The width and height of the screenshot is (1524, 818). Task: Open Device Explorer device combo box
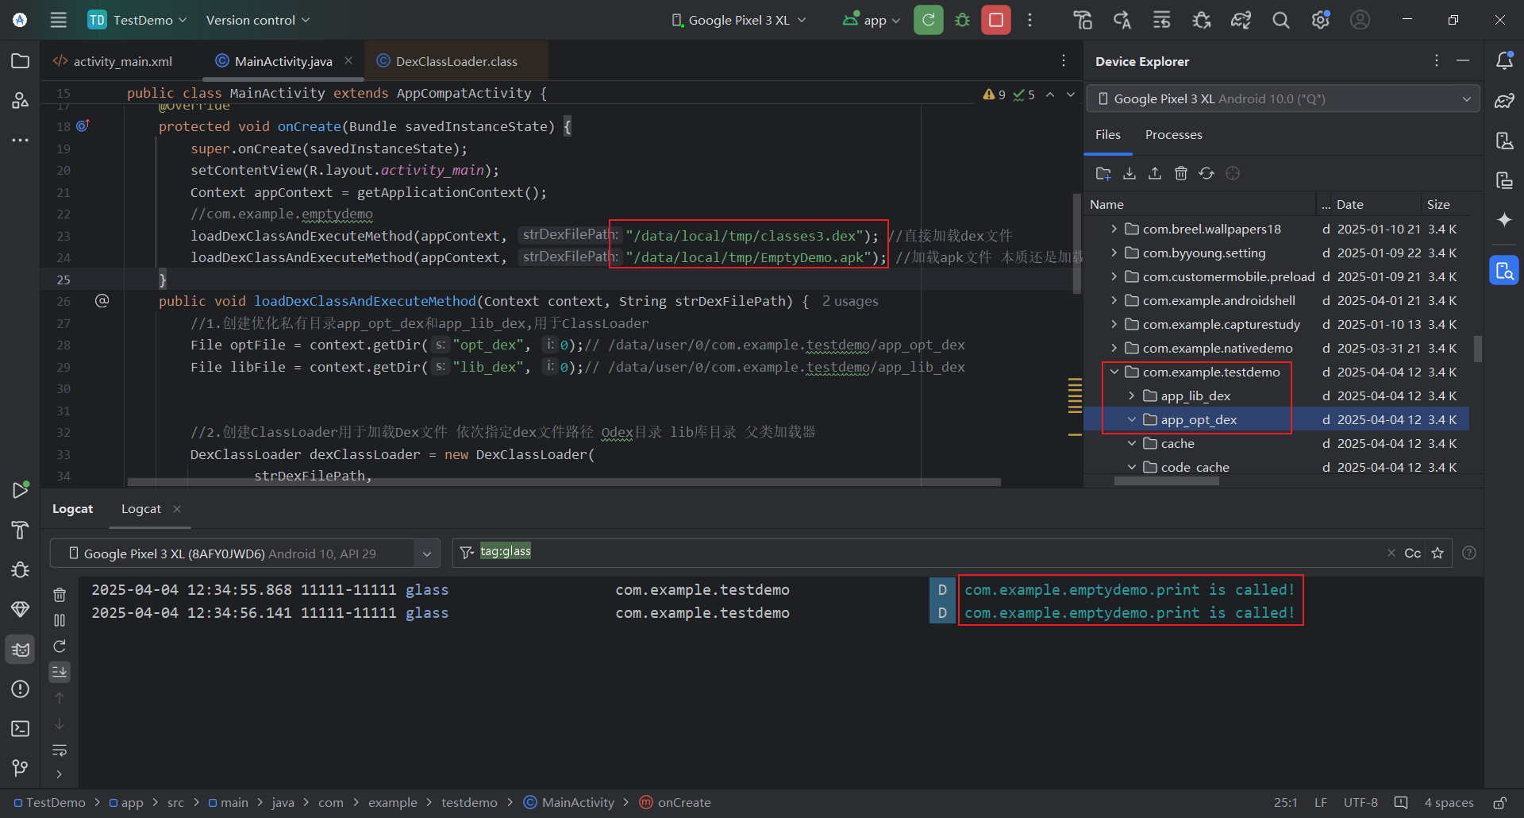click(1283, 98)
